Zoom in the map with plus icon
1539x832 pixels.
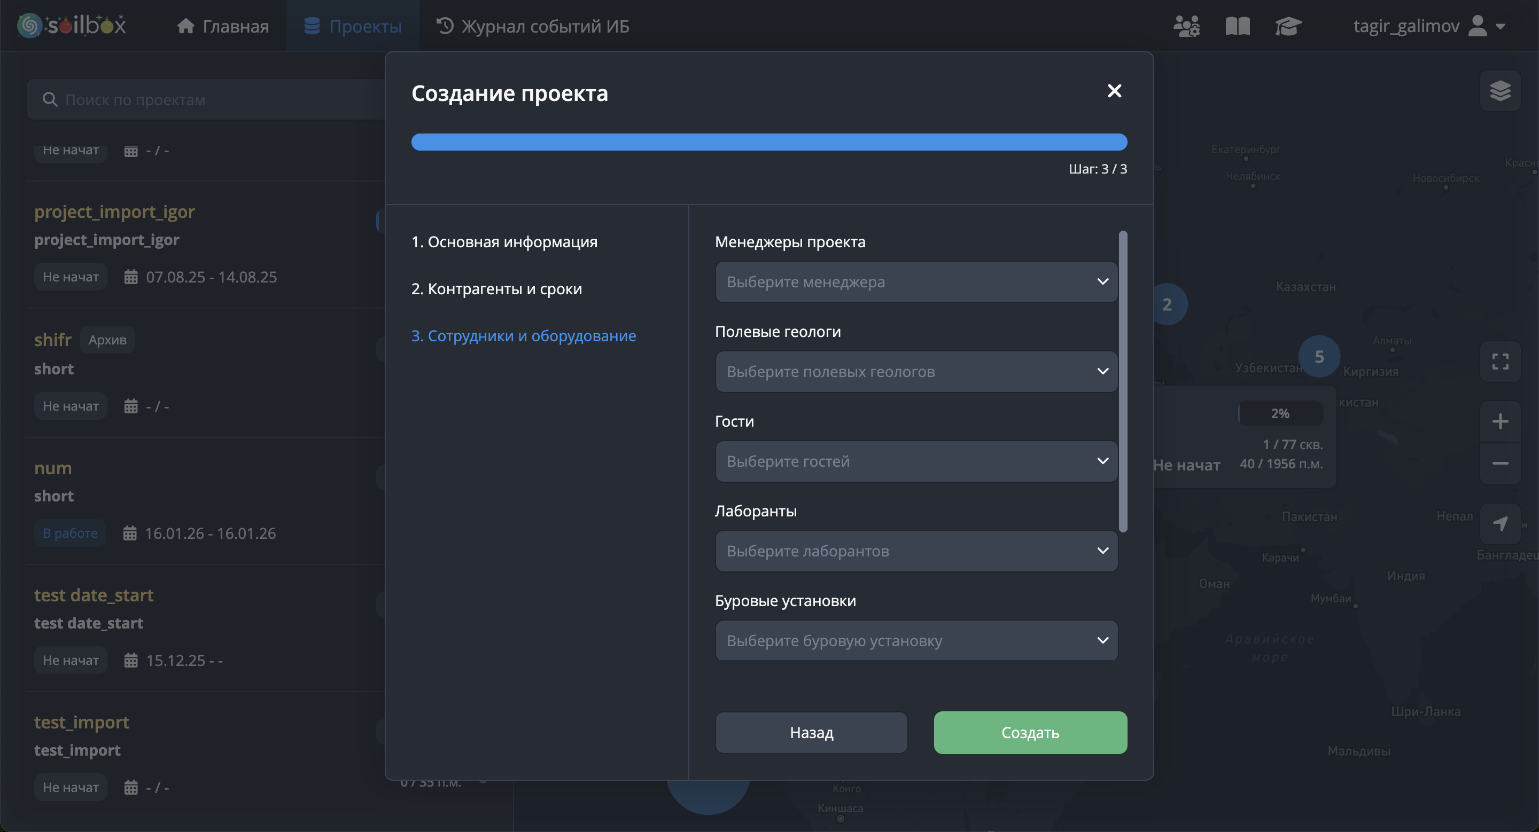click(x=1499, y=421)
